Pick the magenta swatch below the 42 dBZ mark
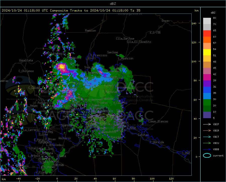The image size is (226, 182). tap(207, 77)
